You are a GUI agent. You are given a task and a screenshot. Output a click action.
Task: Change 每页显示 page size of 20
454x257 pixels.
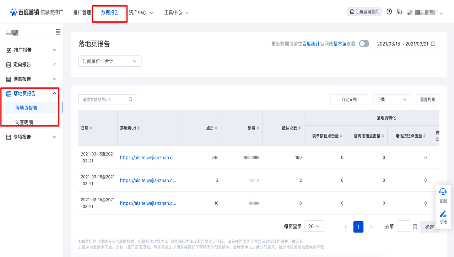(x=314, y=226)
